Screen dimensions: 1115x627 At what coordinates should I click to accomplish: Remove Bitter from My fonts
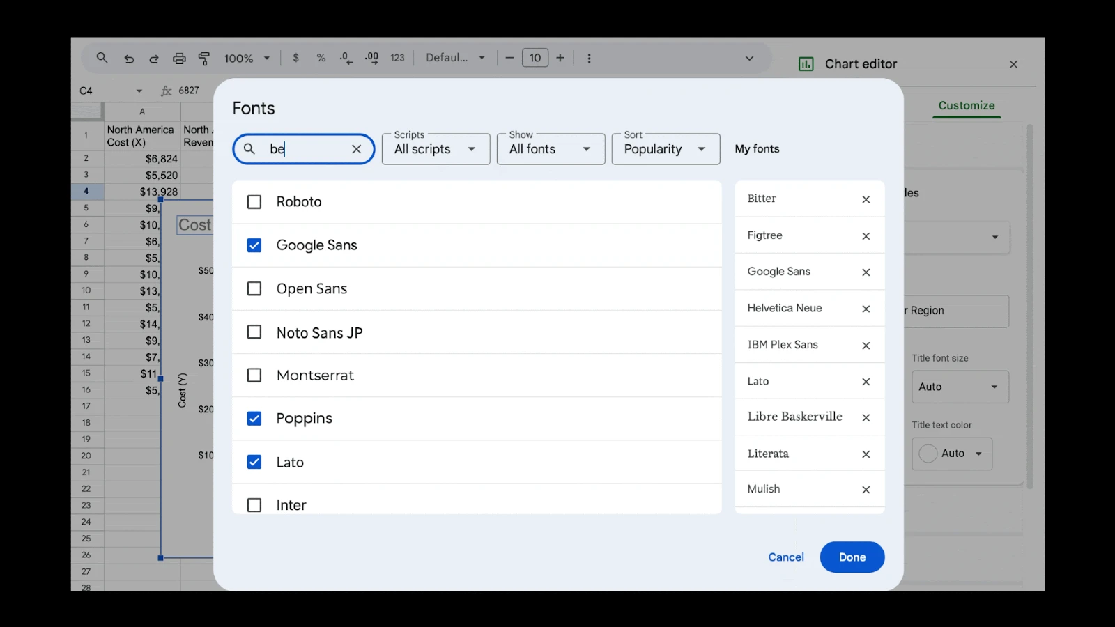[866, 199]
